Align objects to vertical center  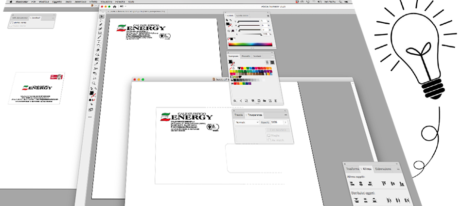pos(393,184)
